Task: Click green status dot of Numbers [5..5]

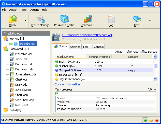Action: (56, 66)
